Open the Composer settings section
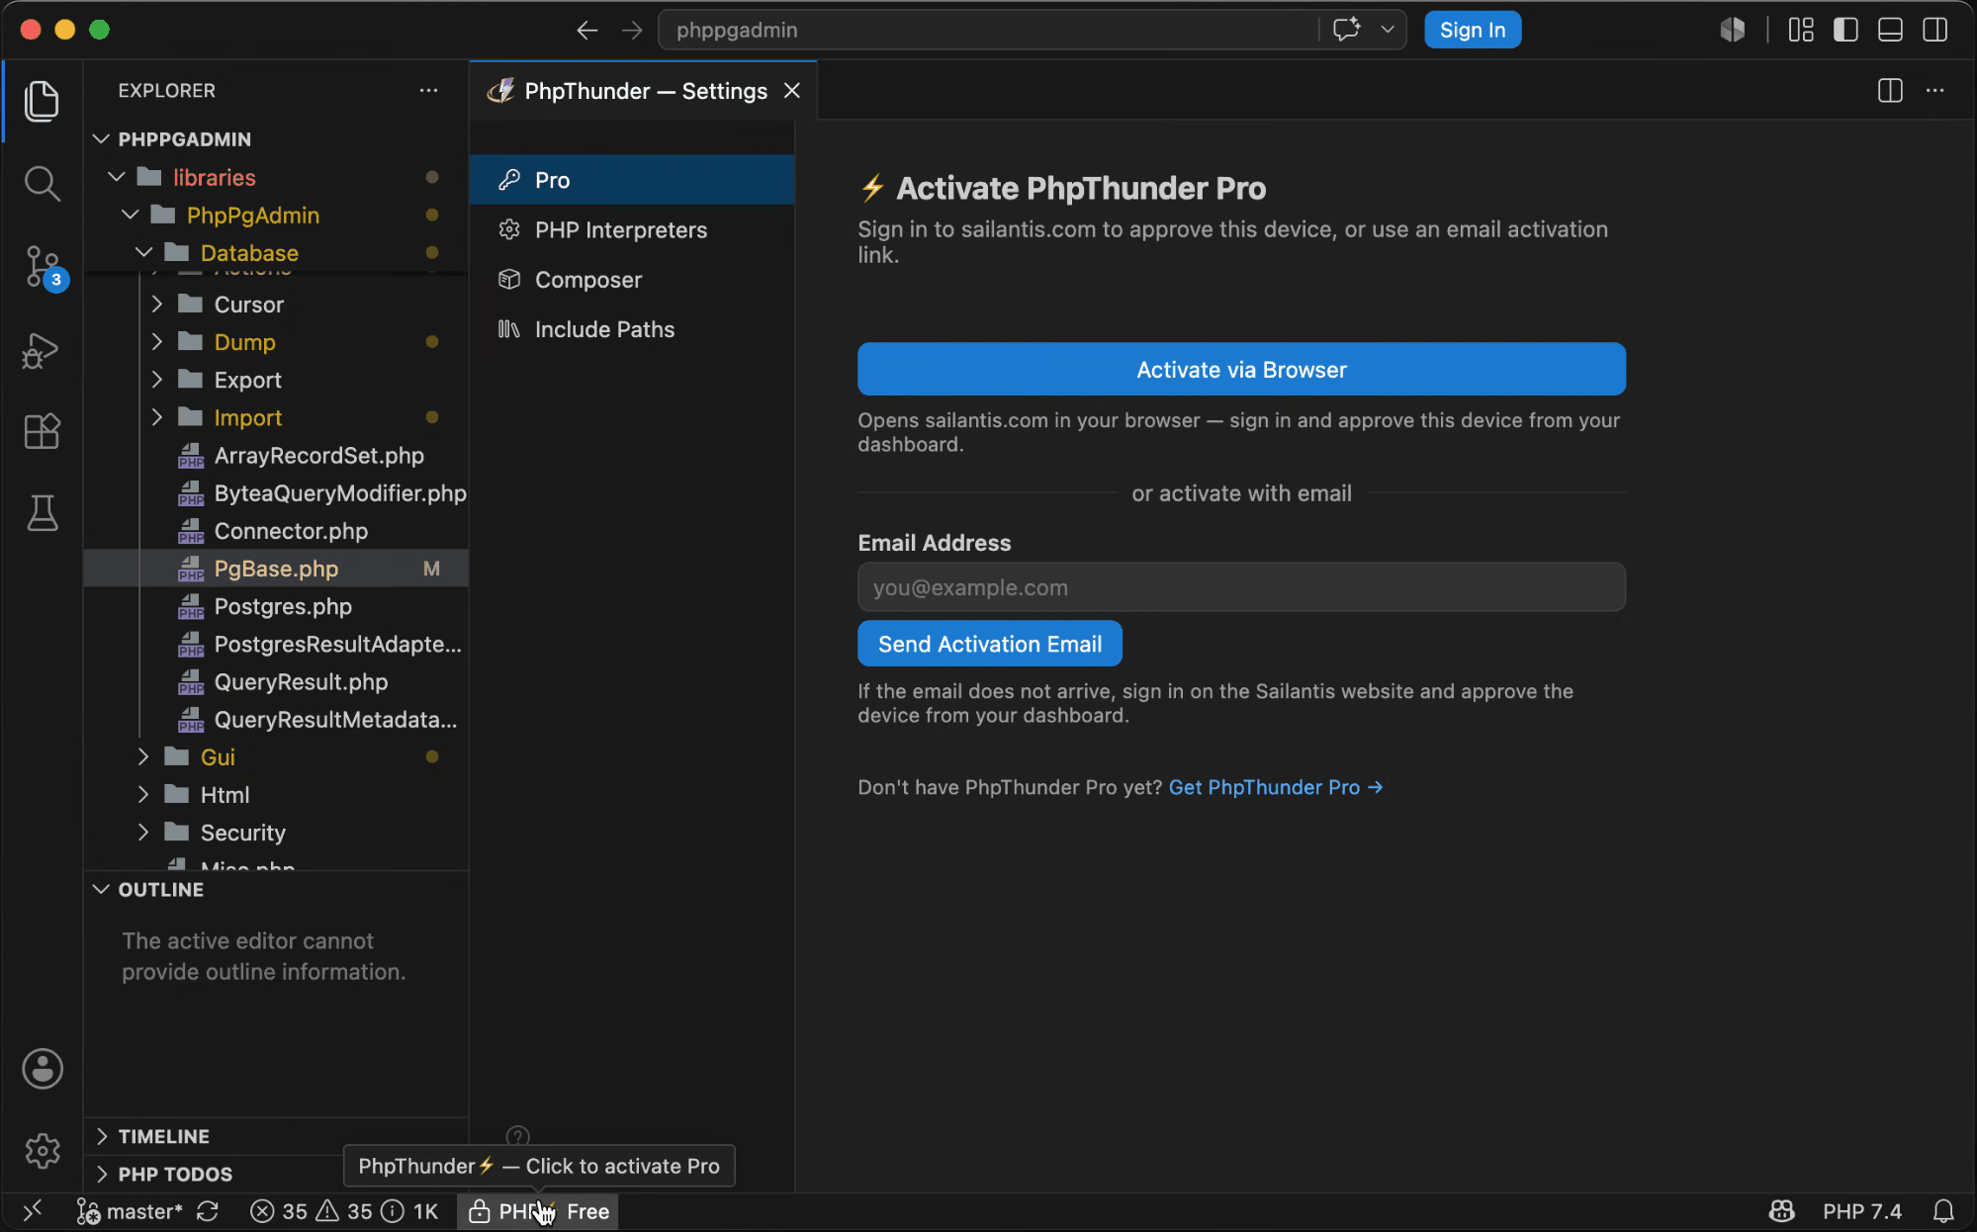Screen dimensions: 1977x1232 coord(632,279)
